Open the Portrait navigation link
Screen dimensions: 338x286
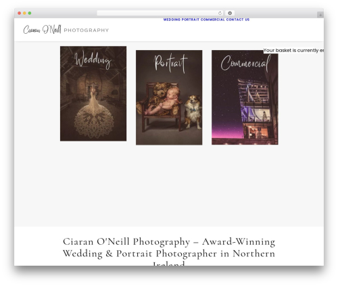click(x=191, y=20)
